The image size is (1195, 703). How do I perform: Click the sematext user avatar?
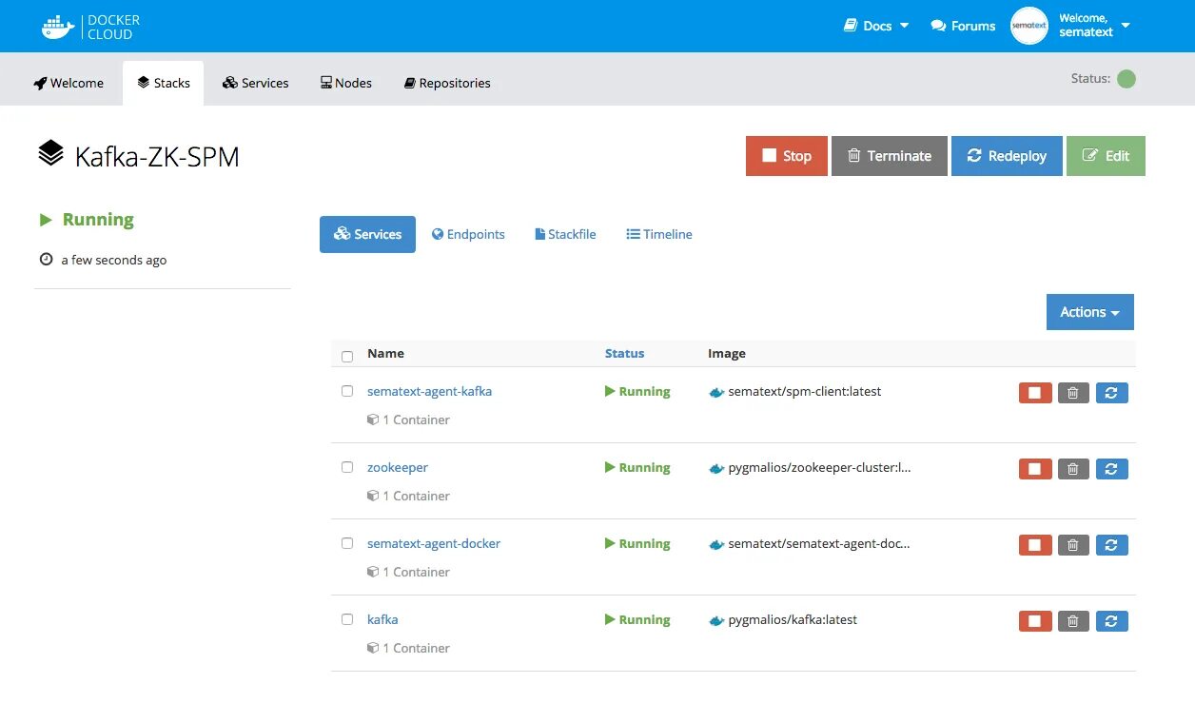[x=1029, y=26]
